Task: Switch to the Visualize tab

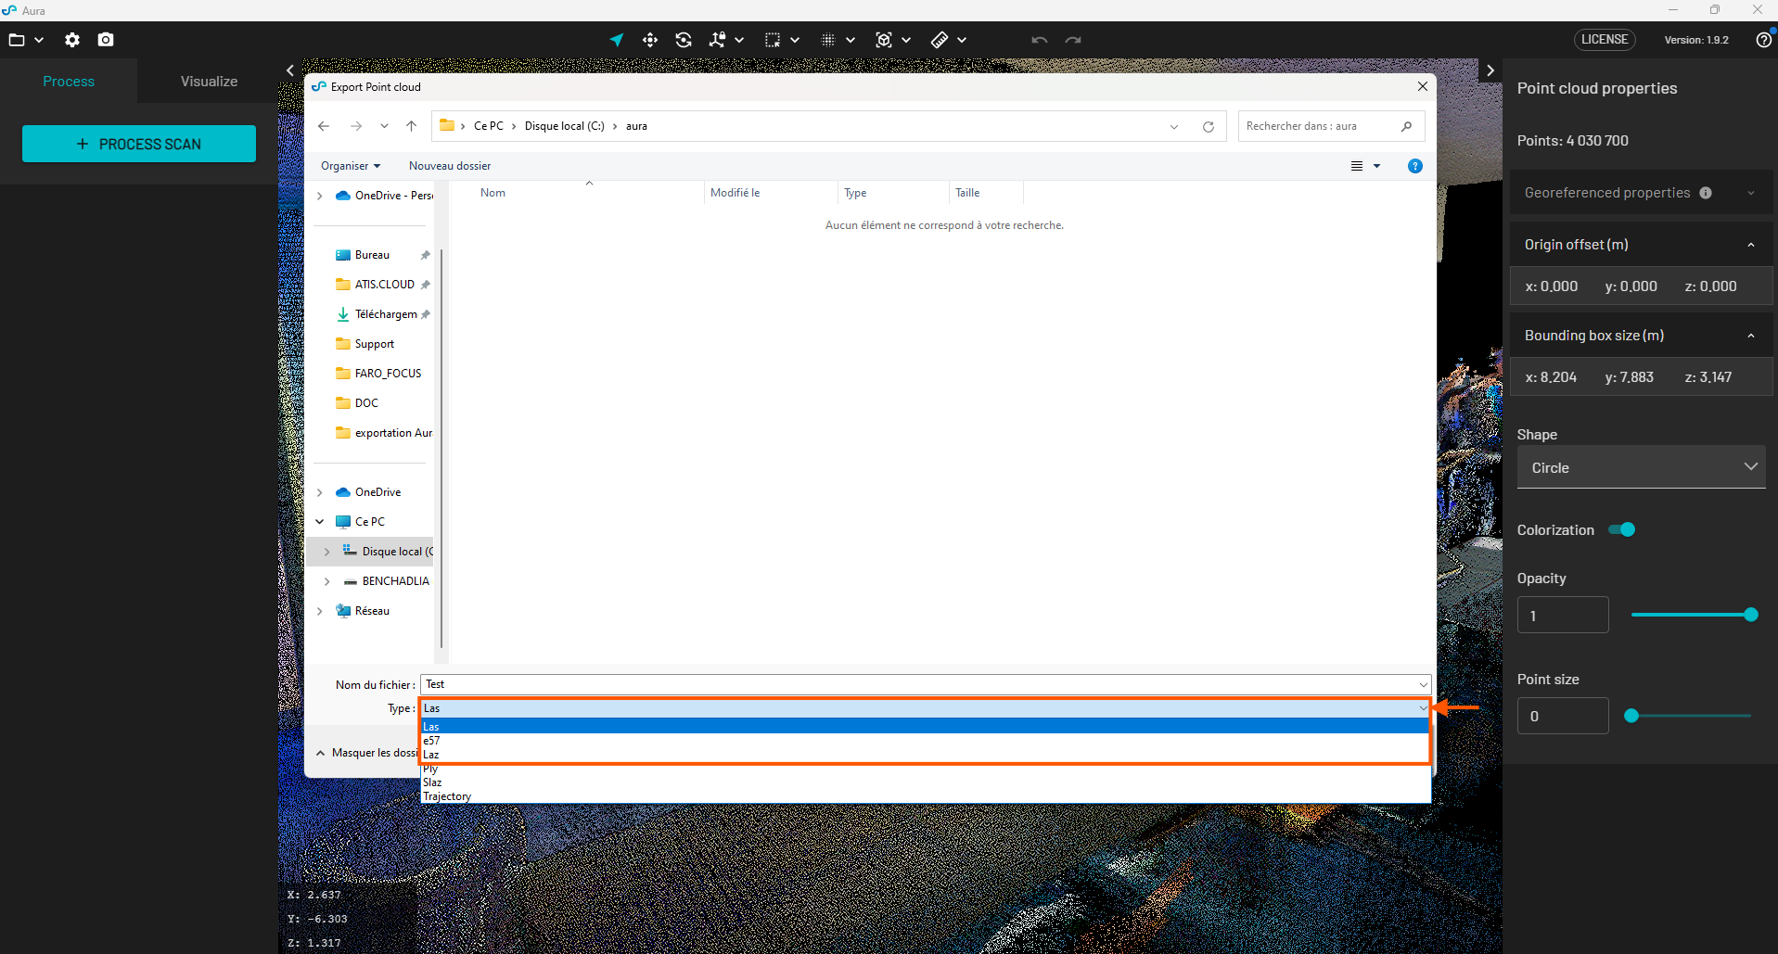Action: [x=209, y=82]
